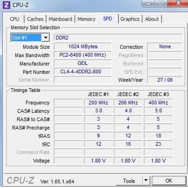The image size is (188, 188).
Task: Open the Mainboard tab
Action: [60, 19]
